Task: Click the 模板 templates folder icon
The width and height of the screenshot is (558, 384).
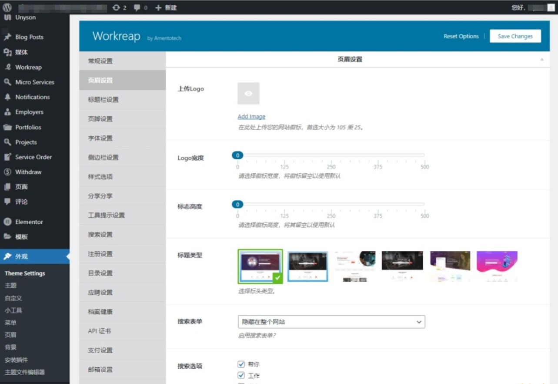Action: [7, 236]
